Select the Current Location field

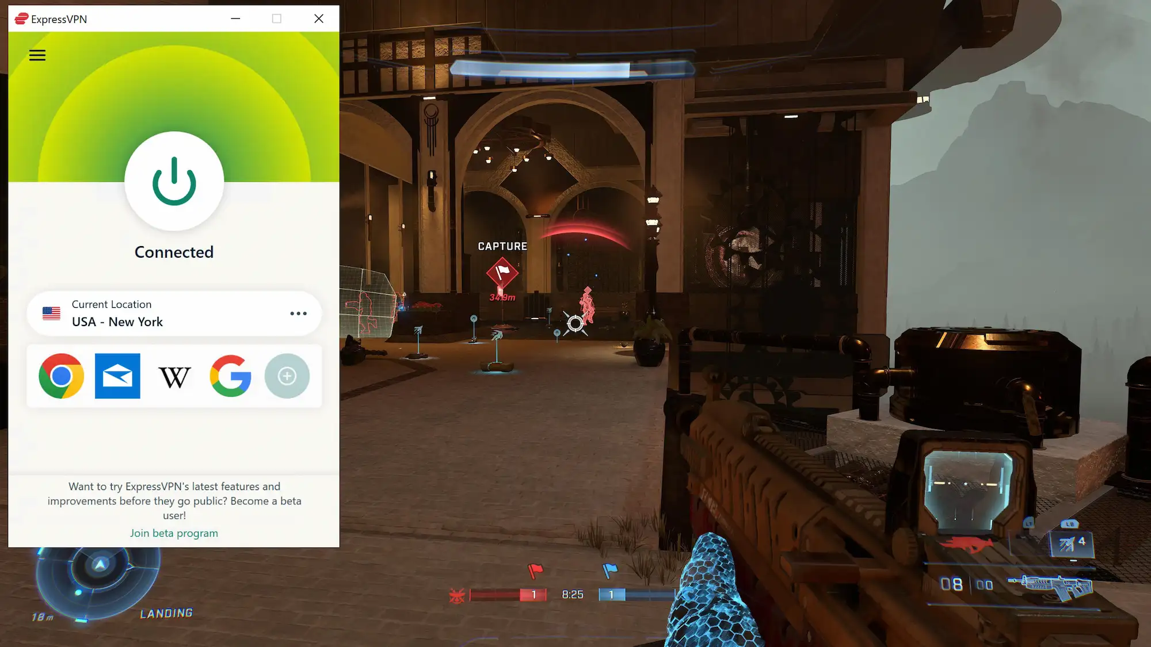[x=174, y=313]
